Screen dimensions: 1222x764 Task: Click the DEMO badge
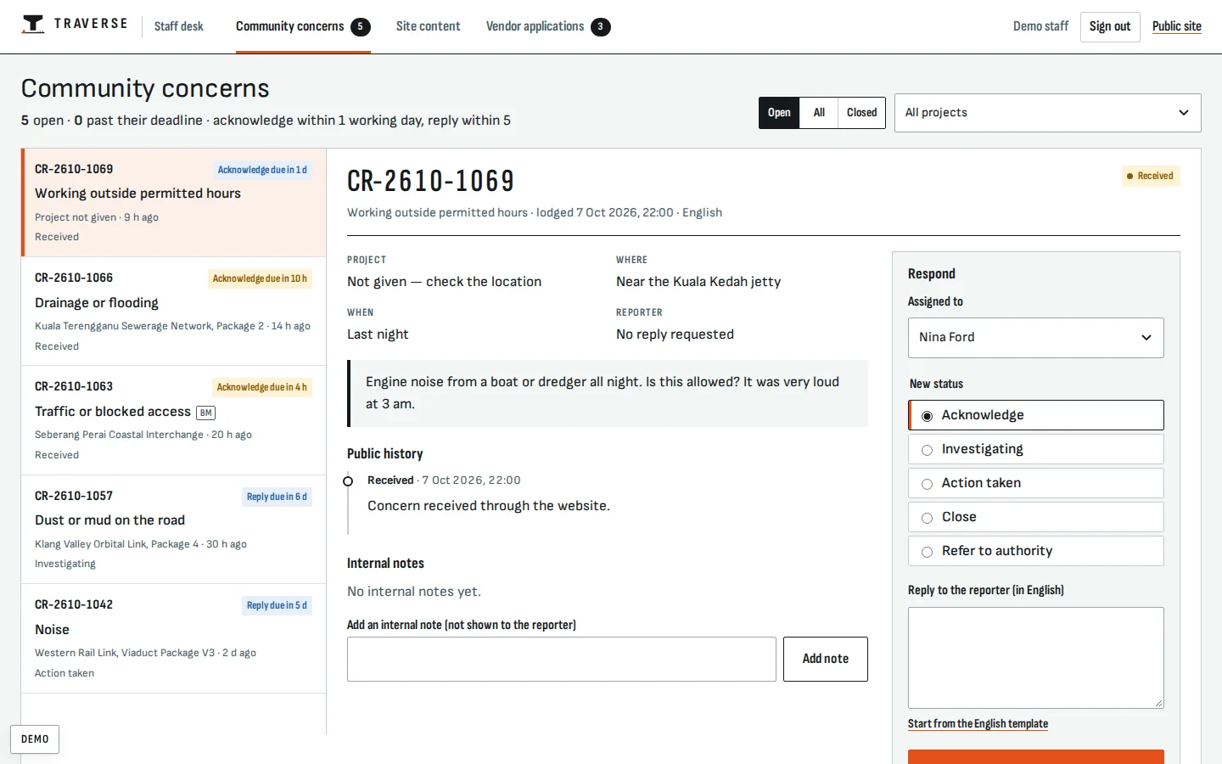35,739
